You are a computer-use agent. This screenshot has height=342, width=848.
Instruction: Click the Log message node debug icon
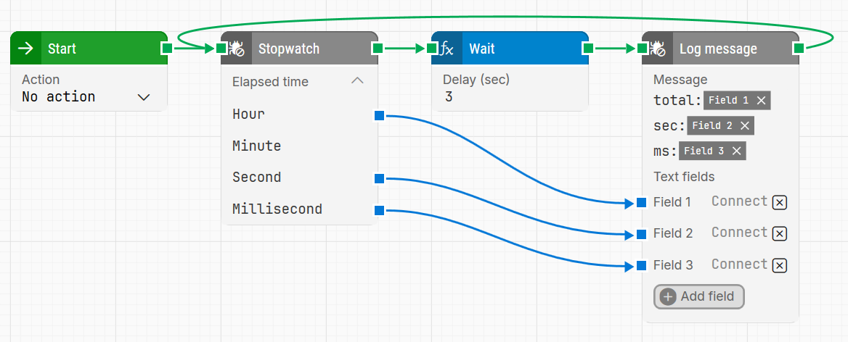[x=658, y=49]
